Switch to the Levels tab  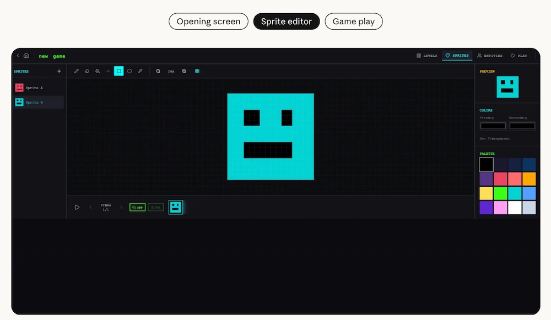[426, 56]
